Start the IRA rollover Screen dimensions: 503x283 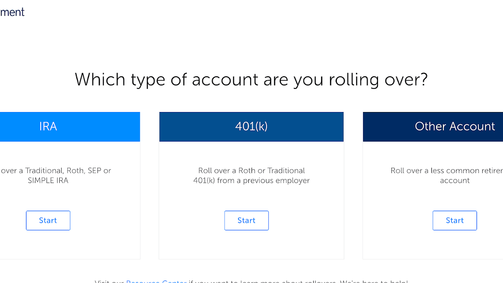click(x=48, y=221)
